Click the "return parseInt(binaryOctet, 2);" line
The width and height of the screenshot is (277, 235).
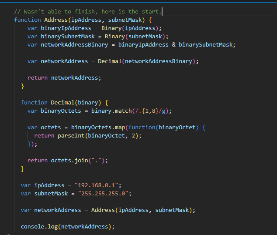[88, 136]
